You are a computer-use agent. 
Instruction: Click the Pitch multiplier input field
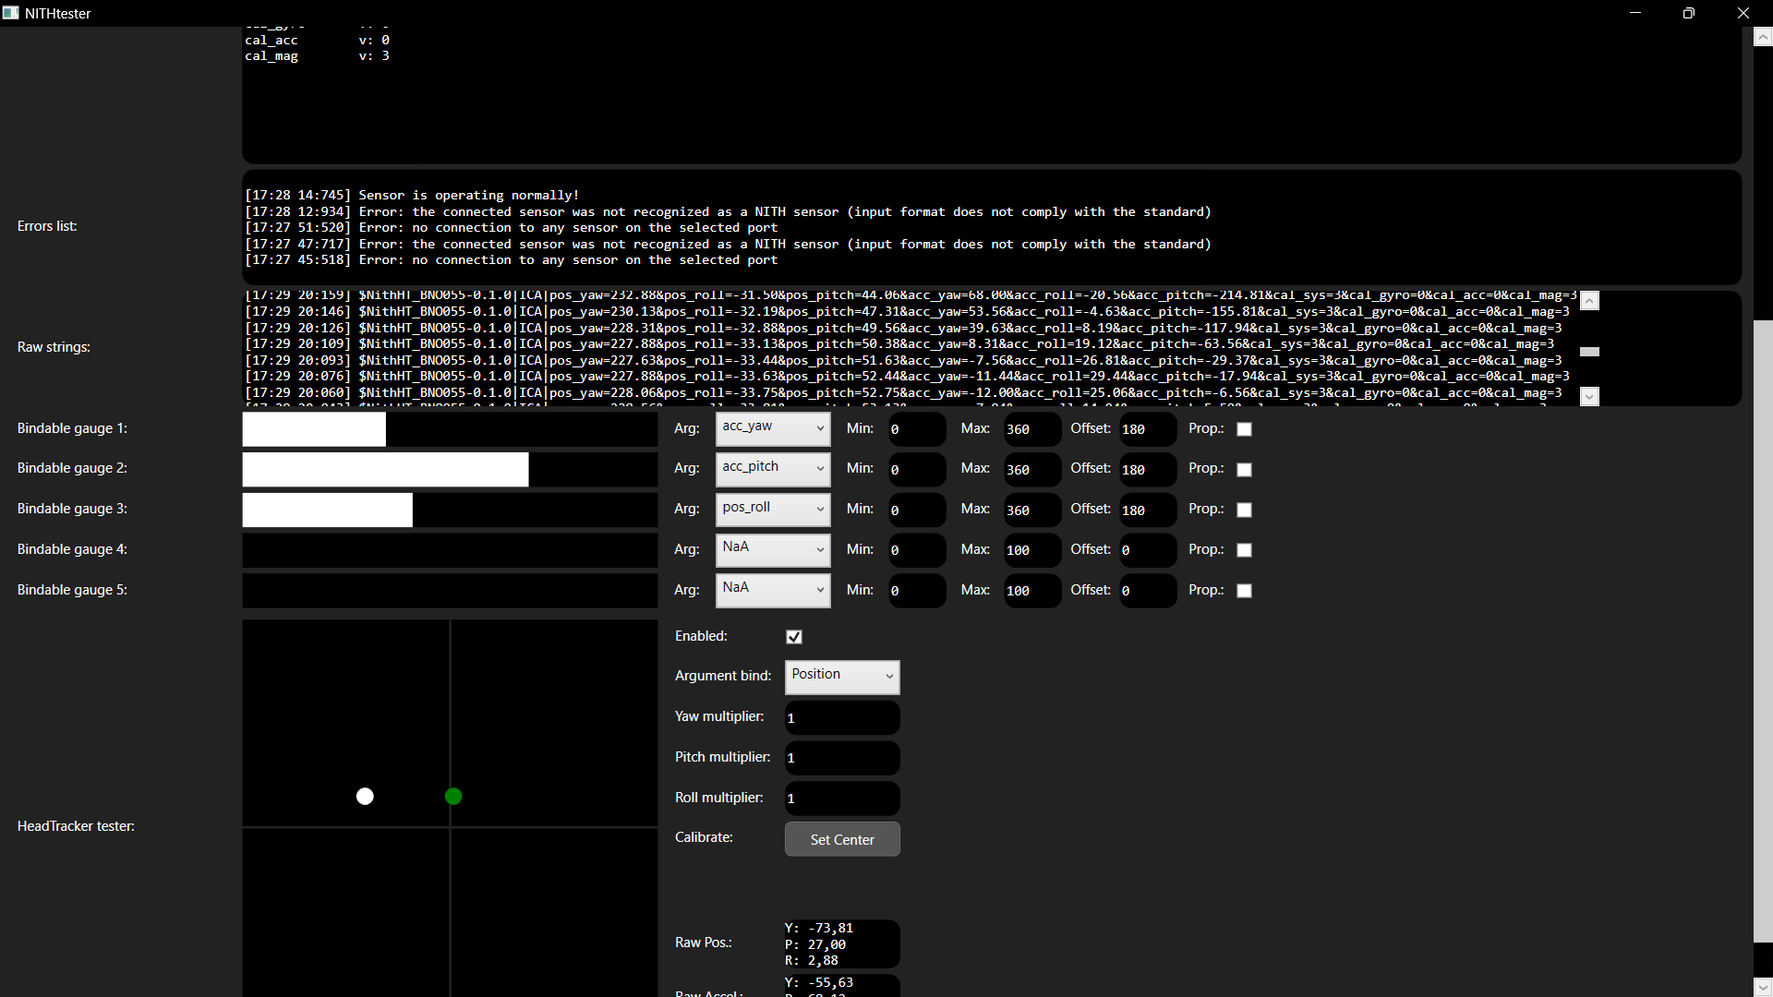tap(842, 758)
